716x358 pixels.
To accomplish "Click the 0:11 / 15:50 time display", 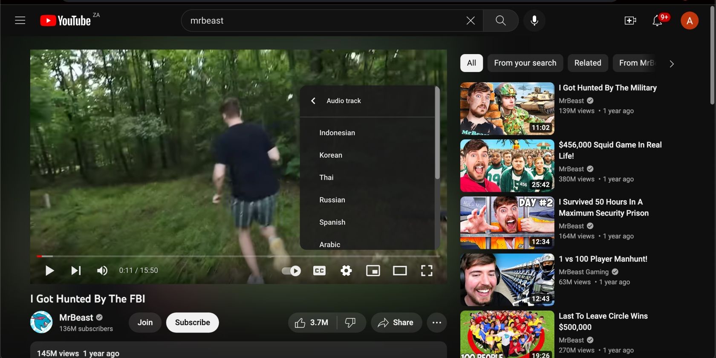I will click(x=139, y=271).
